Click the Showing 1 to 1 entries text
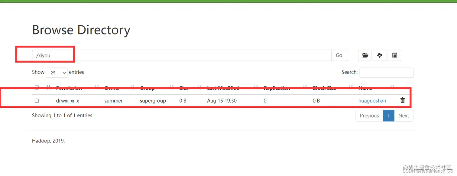The width and height of the screenshot is (457, 176). pyautogui.click(x=62, y=115)
